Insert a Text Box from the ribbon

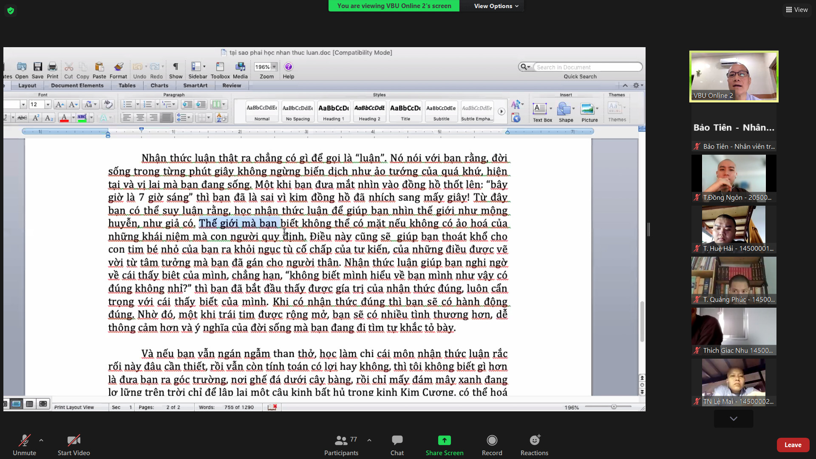[540, 109]
